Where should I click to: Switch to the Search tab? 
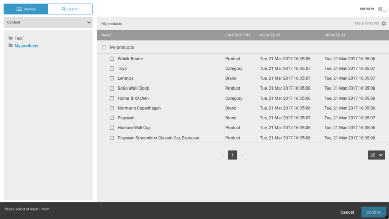[x=70, y=9]
